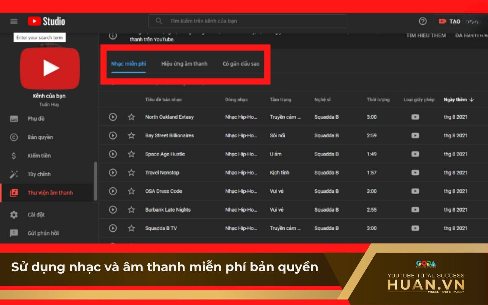Open the hamburger navigation menu
Screen dimensions: 488x305
tap(14, 21)
